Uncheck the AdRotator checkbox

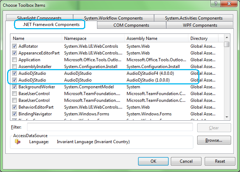click(15, 46)
